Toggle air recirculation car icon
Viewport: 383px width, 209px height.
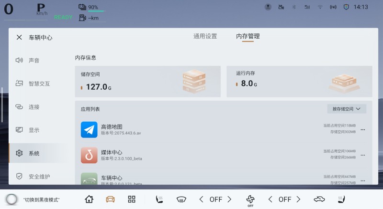pos(319,199)
